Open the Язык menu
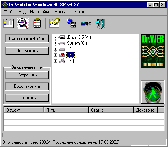 pyautogui.click(x=60, y=12)
